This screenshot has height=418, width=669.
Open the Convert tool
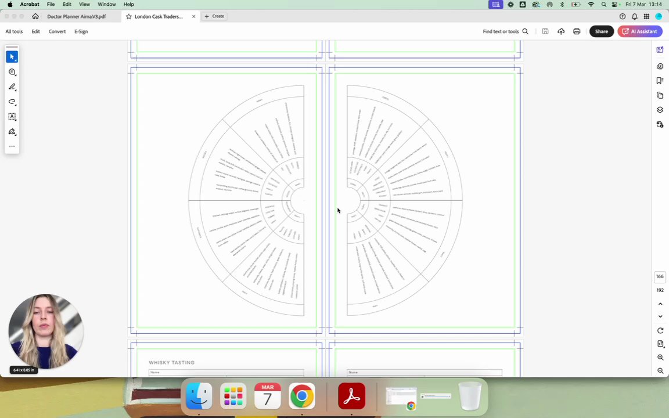(57, 31)
